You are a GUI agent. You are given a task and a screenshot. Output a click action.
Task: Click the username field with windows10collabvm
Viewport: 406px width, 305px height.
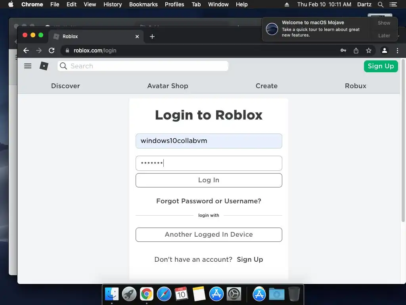[x=209, y=141]
